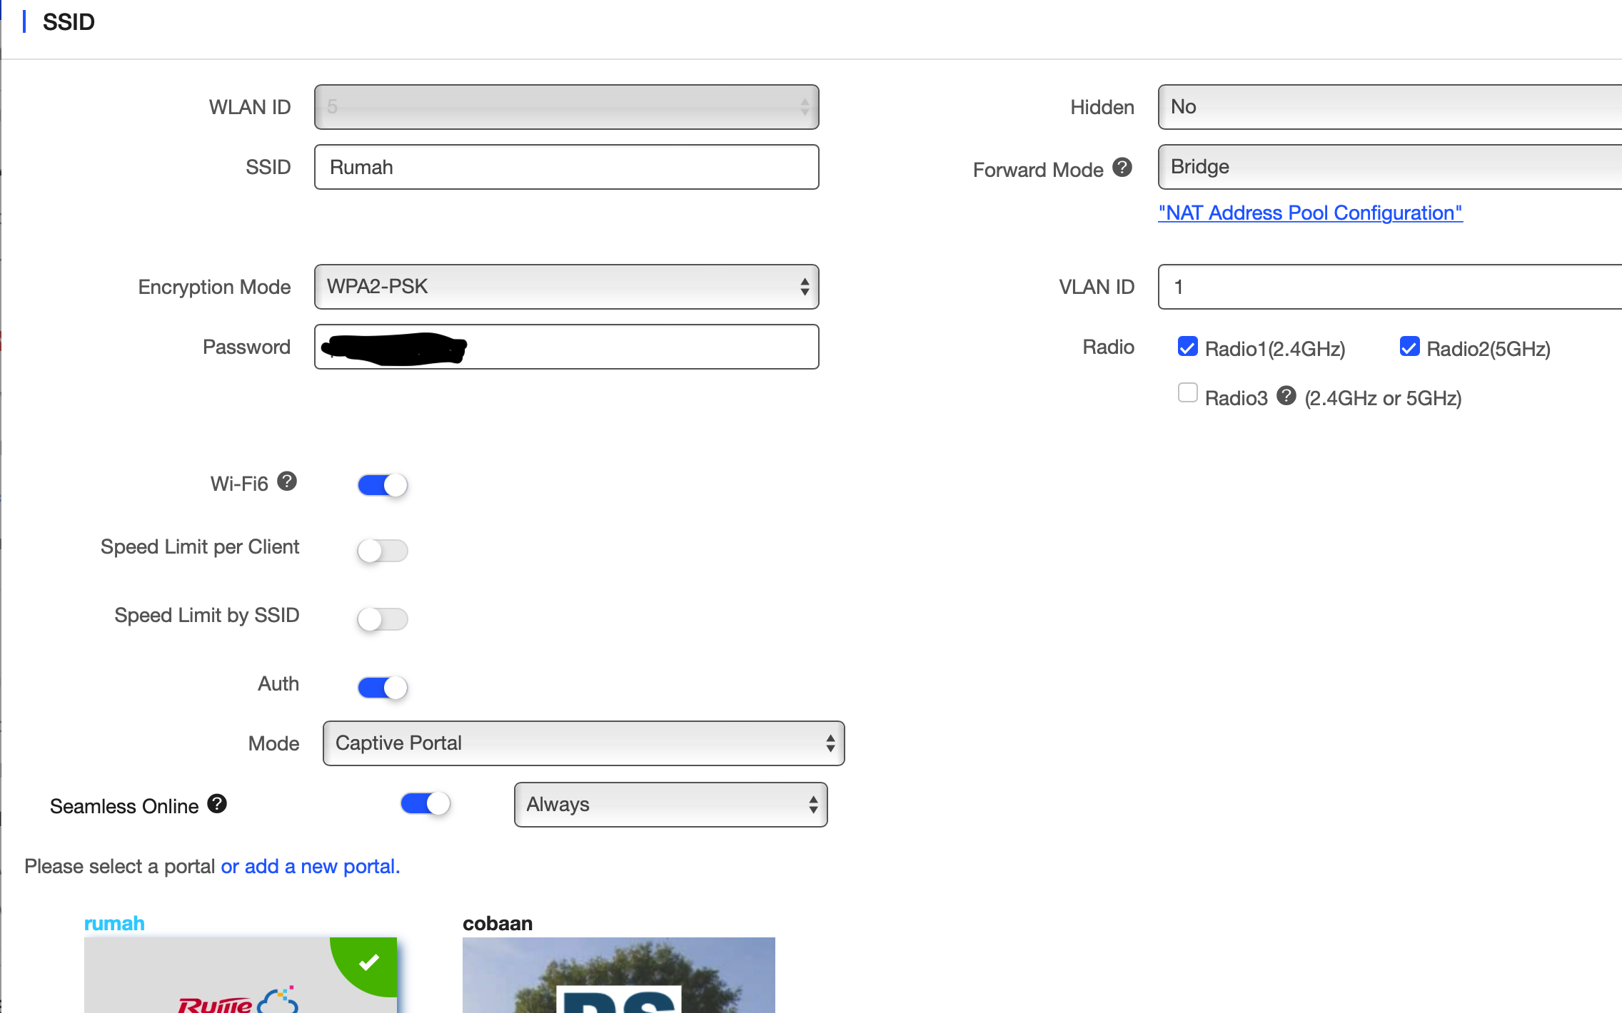Screen dimensions: 1622x1013
Task: Open the Seamless Online Always dropdown
Action: pos(670,805)
